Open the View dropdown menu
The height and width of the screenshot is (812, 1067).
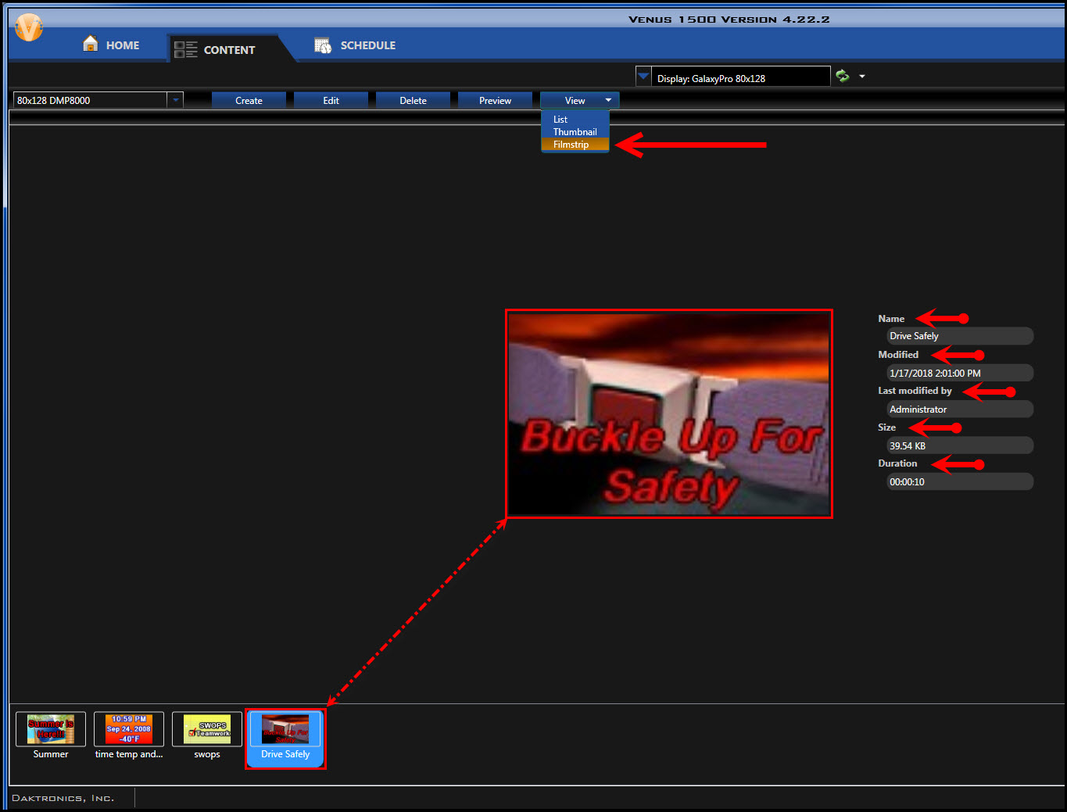(578, 100)
